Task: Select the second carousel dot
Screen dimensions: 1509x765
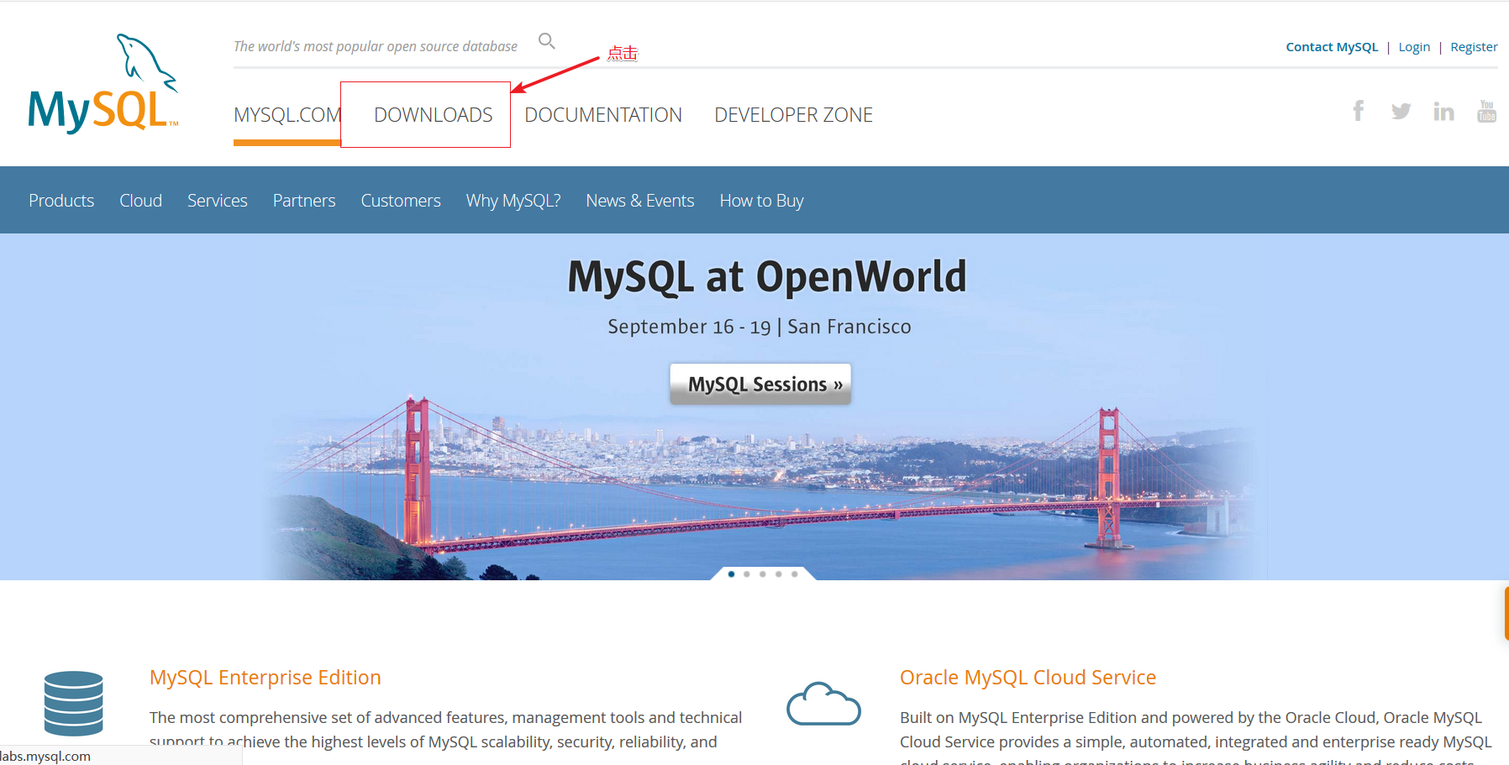Action: coord(747,574)
